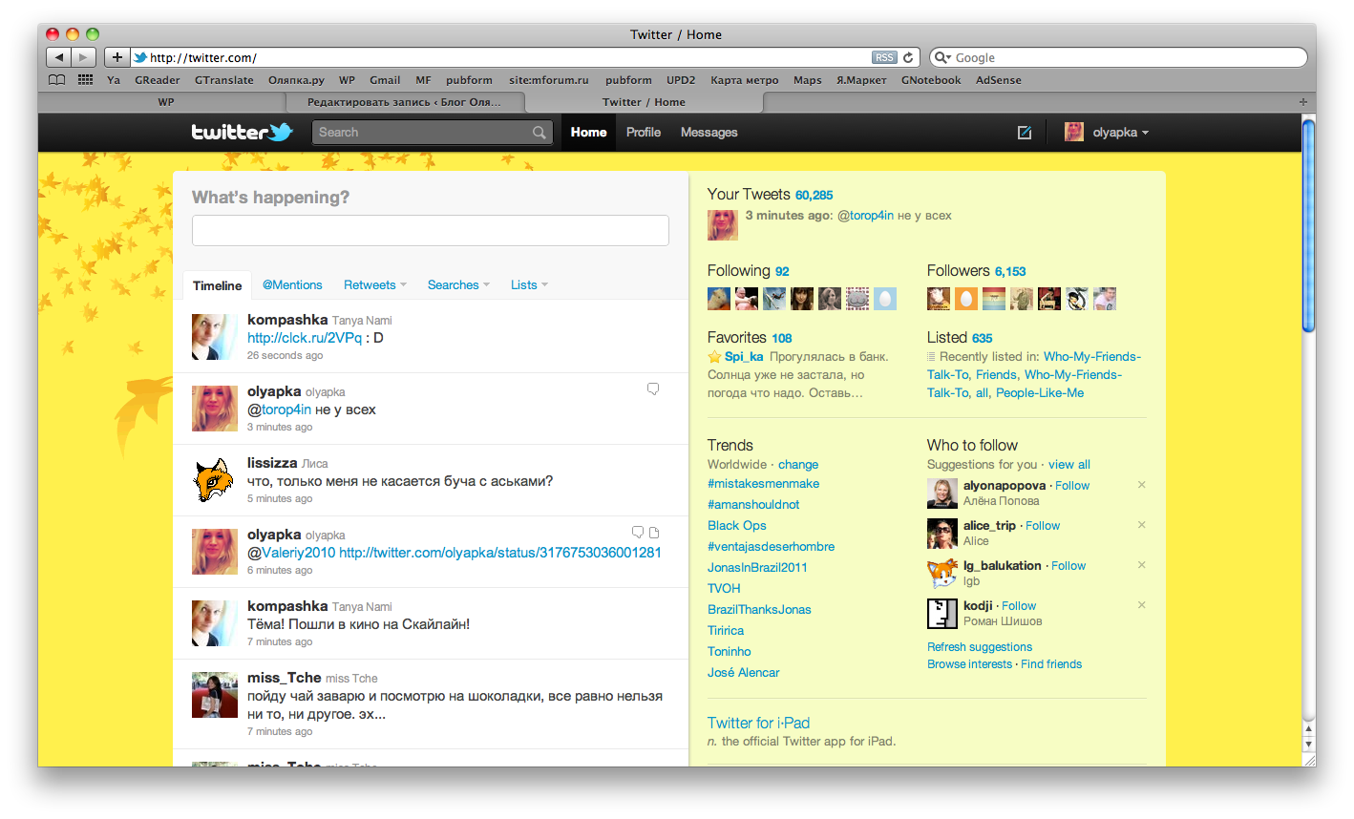Expand the Searches dropdown
This screenshot has width=1354, height=819.
[458, 284]
